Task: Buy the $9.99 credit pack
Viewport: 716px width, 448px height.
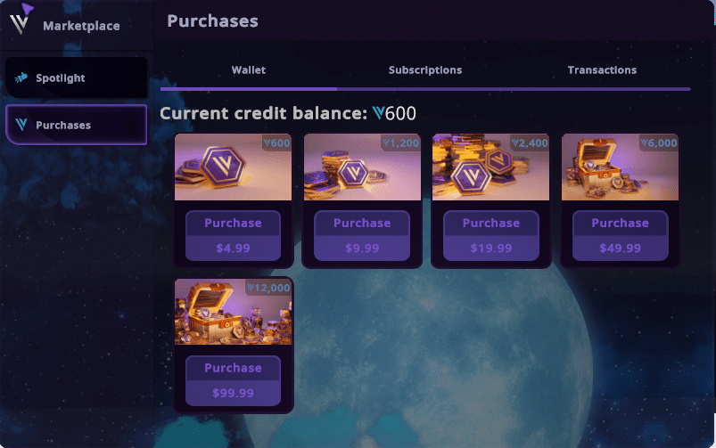Action: tap(362, 236)
